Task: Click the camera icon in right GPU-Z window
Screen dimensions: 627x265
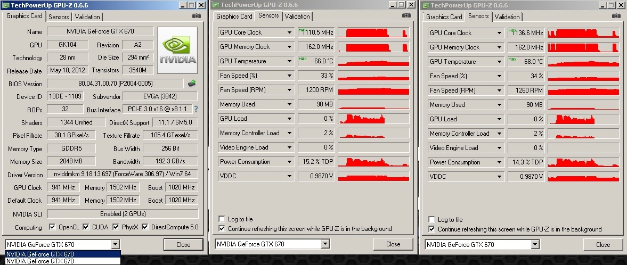Action: pos(616,15)
